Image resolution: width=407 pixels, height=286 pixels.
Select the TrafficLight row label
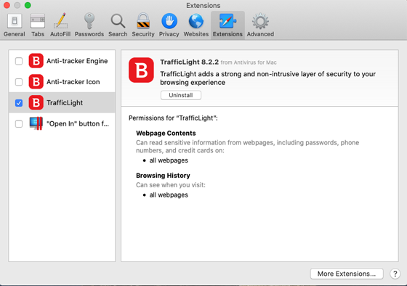65,103
